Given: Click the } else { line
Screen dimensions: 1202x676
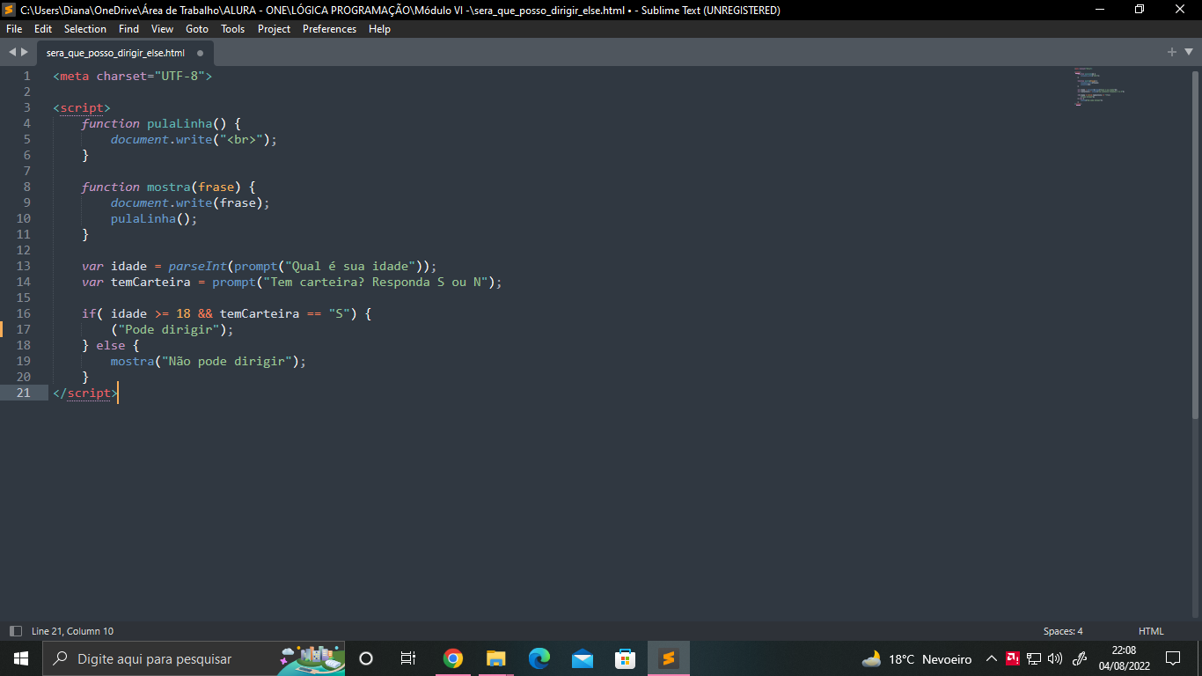Looking at the screenshot, I should (111, 345).
